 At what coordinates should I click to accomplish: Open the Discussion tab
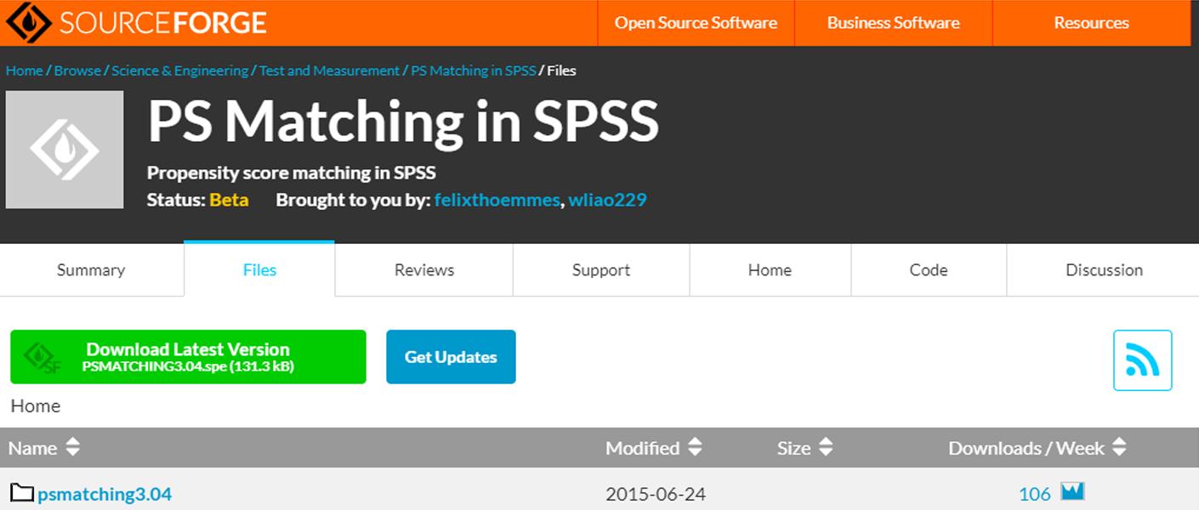pyautogui.click(x=1104, y=270)
